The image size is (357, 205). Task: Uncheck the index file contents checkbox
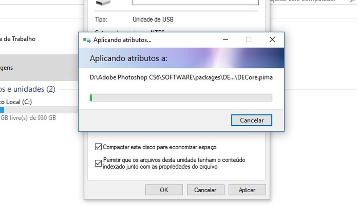[98, 163]
